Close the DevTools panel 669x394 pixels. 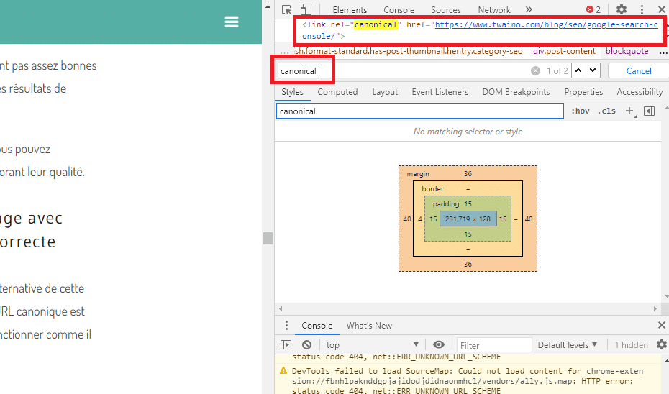click(662, 9)
